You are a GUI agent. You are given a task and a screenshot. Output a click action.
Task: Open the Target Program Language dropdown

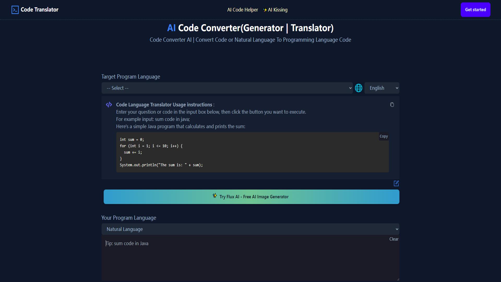(x=227, y=88)
